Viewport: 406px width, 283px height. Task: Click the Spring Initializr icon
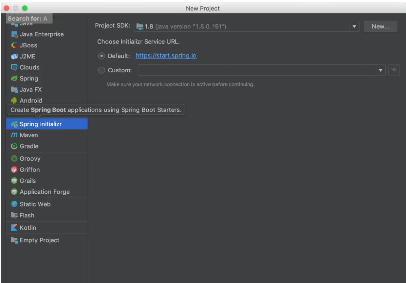pos(14,124)
